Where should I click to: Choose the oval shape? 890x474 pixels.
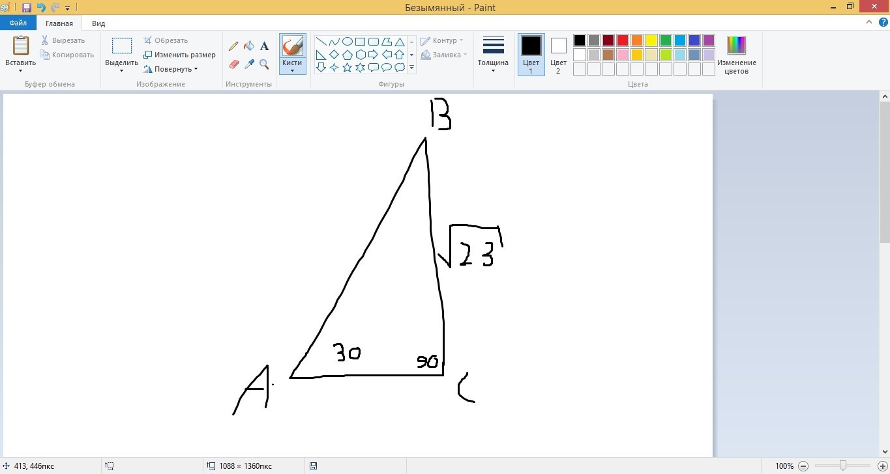(348, 42)
